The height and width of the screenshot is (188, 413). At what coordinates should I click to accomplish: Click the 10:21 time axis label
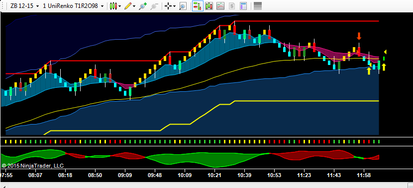pos(214,175)
